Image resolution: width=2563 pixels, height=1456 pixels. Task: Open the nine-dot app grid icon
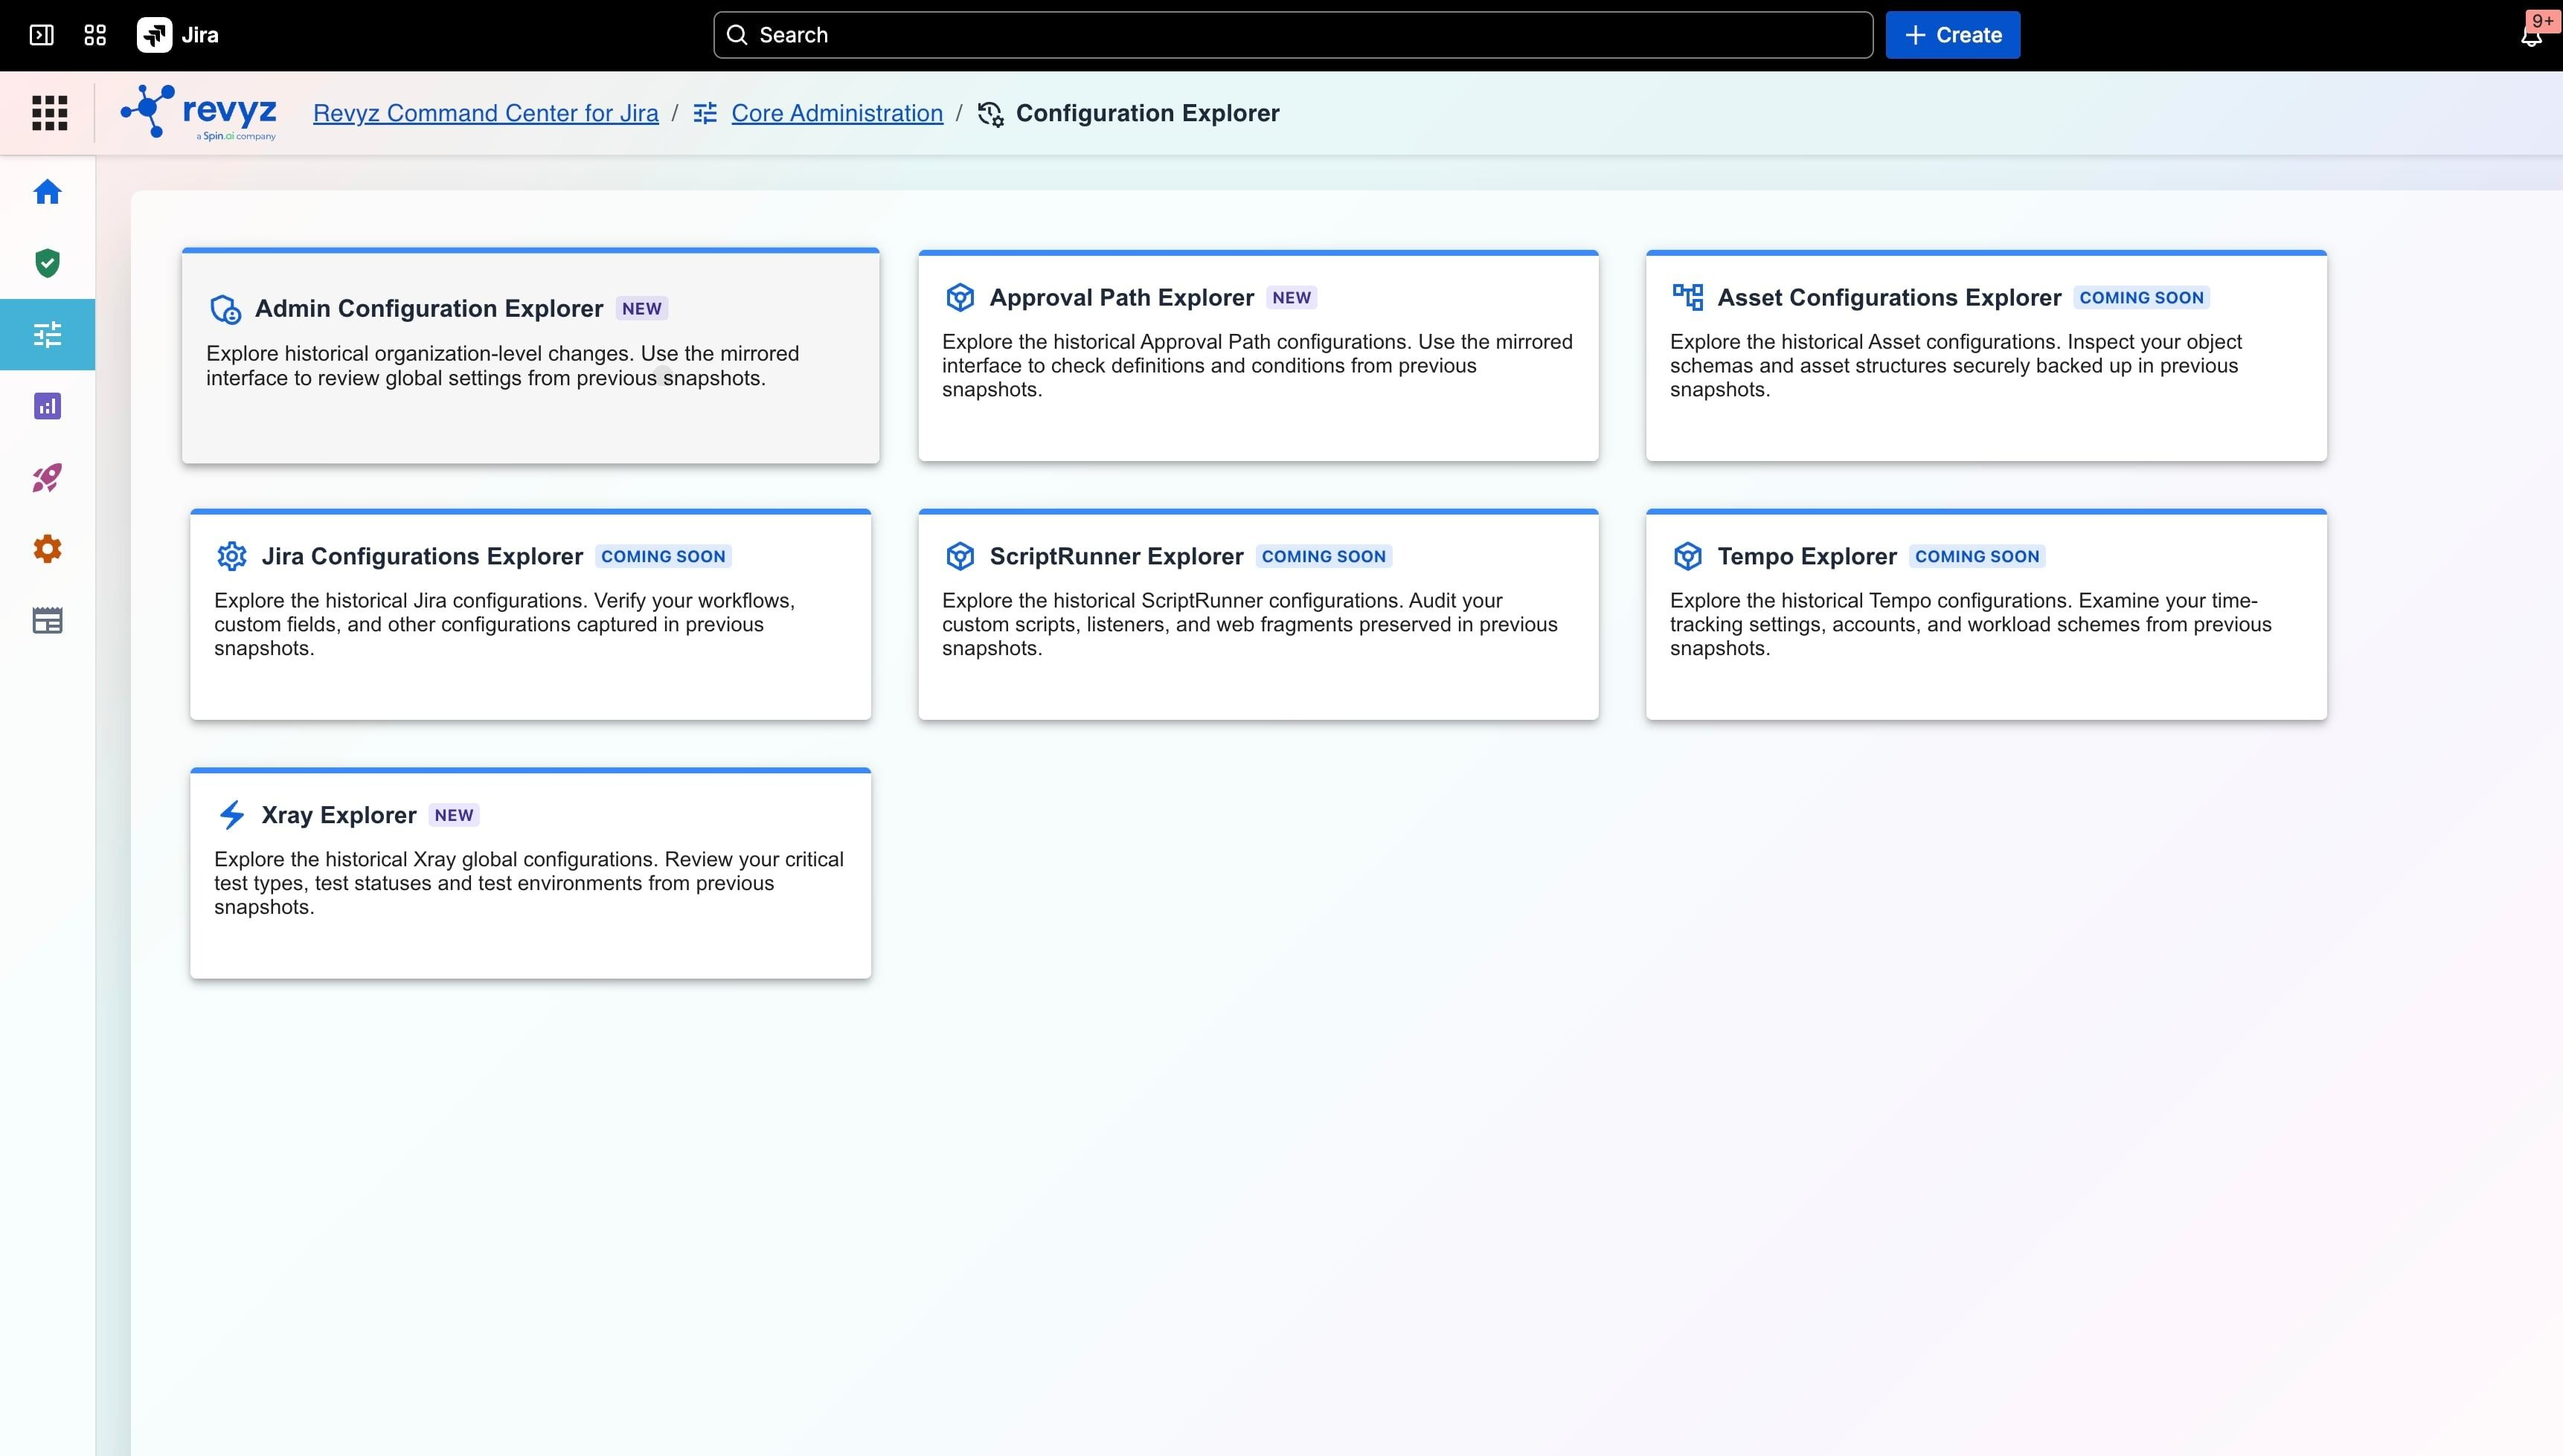49,113
